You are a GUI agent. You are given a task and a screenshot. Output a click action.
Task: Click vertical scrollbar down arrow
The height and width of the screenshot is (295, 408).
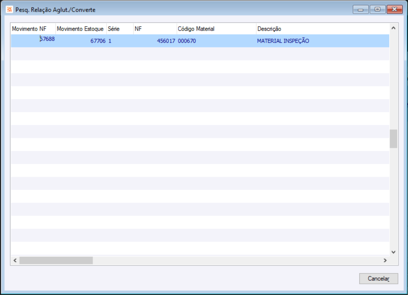[394, 252]
